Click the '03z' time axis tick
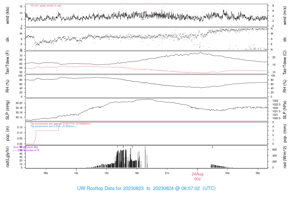This screenshot has height=200, width=293. (x=227, y=173)
